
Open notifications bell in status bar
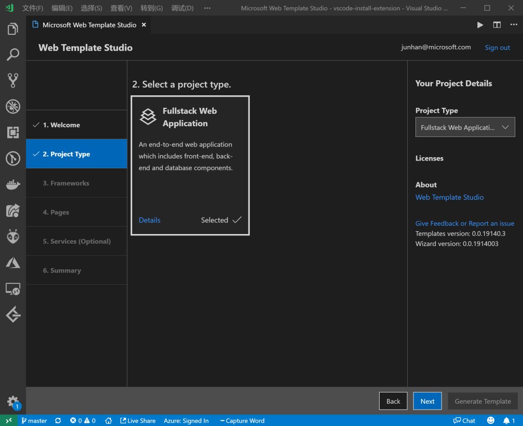(509, 421)
